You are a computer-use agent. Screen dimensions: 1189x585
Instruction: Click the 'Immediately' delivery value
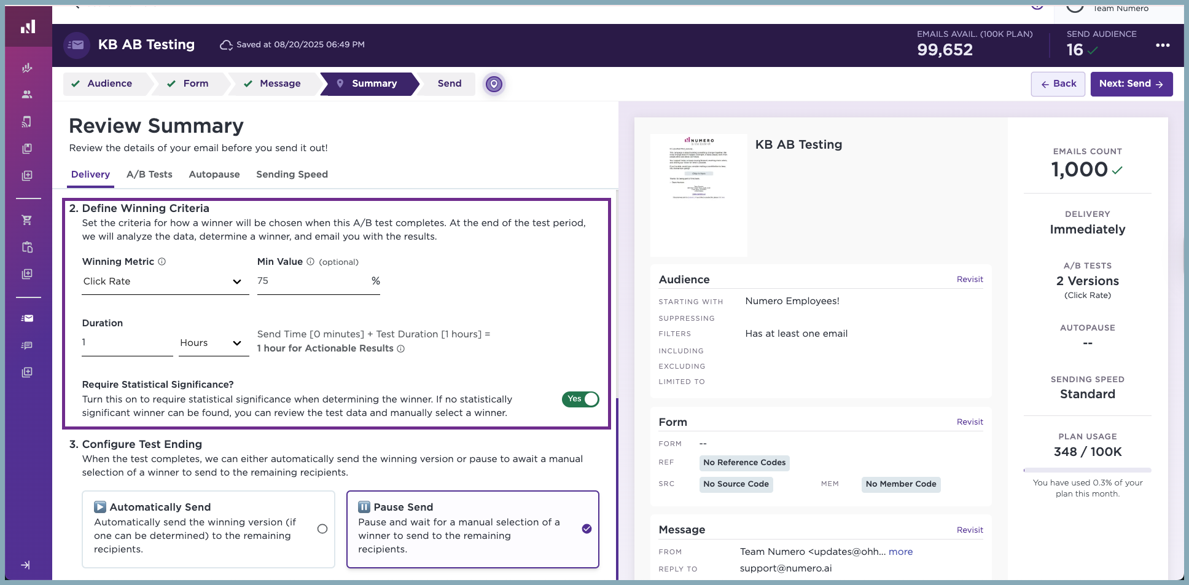click(1088, 230)
